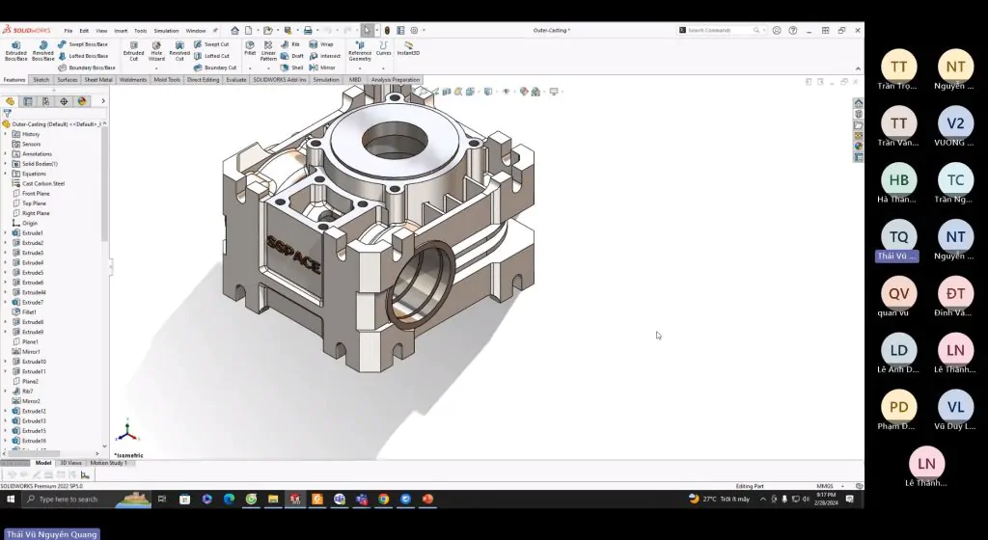The width and height of the screenshot is (988, 540).
Task: Switch to the ConfigurationManager panel tab
Action: pos(46,101)
